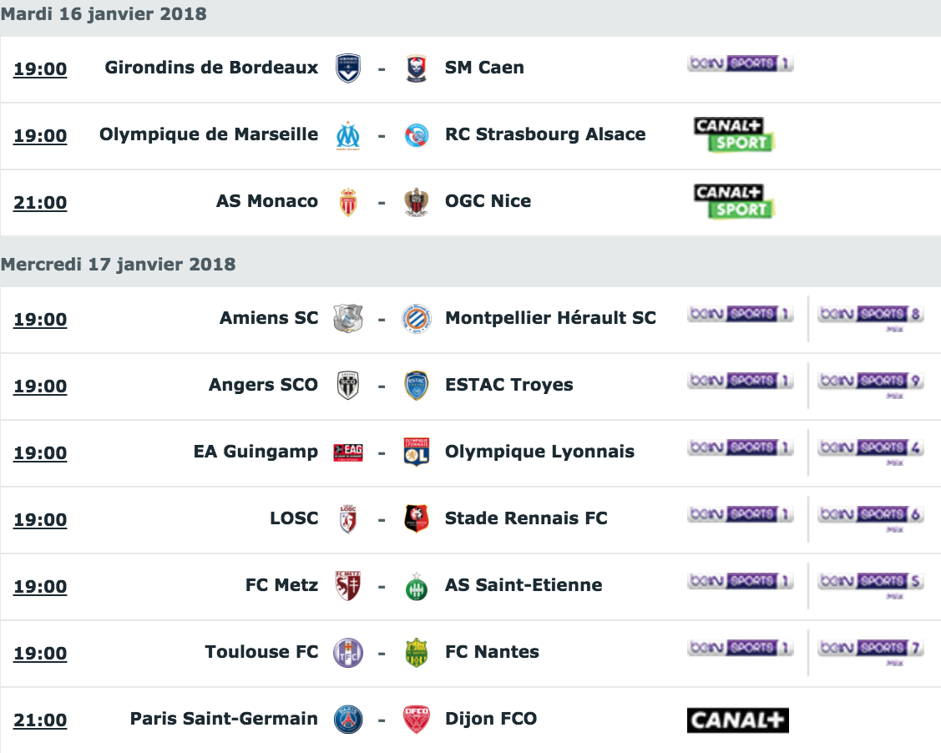Click the OGC Nice crest
This screenshot has width=941, height=753.
pos(416,202)
